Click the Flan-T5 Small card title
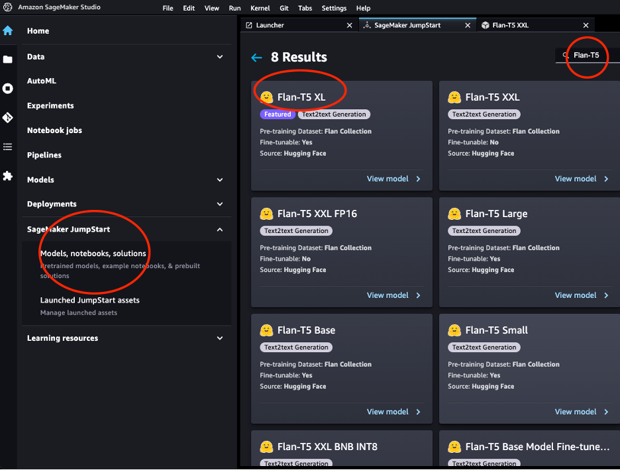This screenshot has width=620, height=470. point(497,330)
